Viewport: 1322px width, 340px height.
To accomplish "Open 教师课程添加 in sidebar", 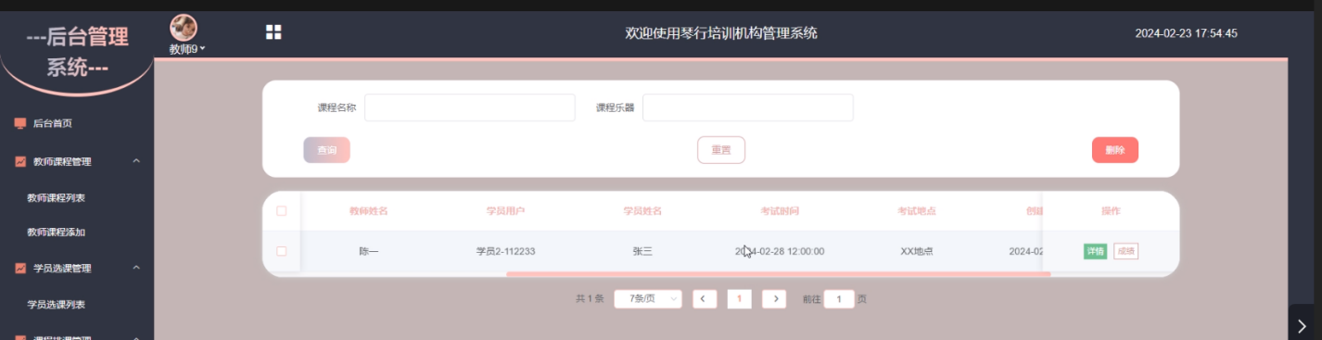I will click(57, 233).
